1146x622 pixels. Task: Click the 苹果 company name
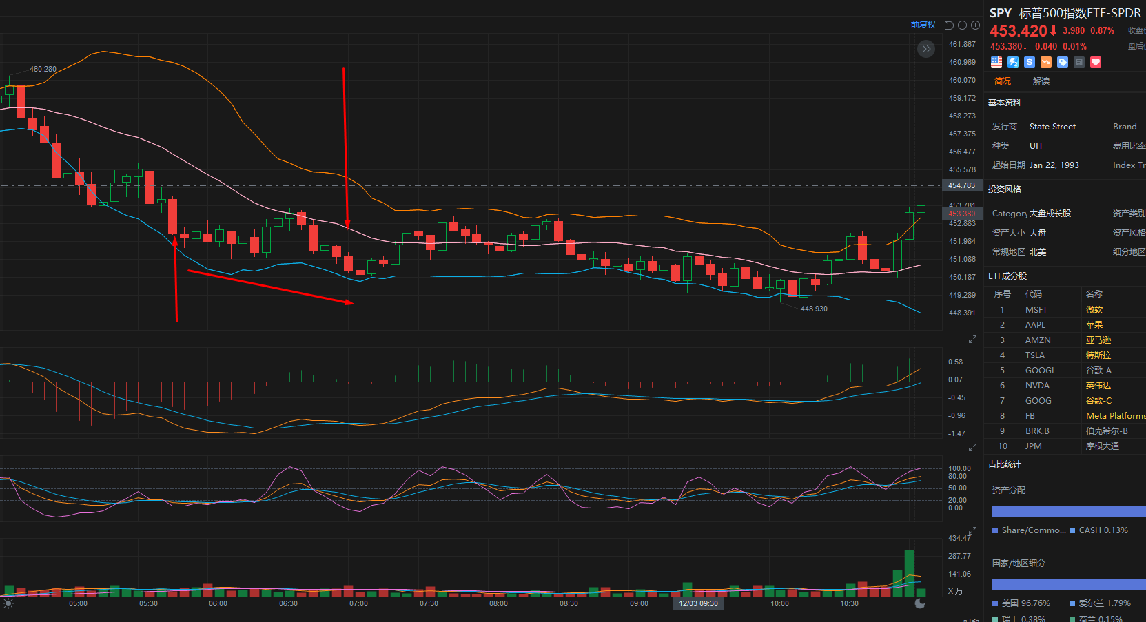tap(1094, 325)
